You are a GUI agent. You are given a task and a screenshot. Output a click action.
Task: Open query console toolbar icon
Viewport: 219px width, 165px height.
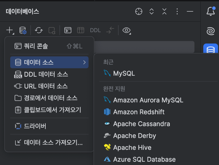point(68,30)
